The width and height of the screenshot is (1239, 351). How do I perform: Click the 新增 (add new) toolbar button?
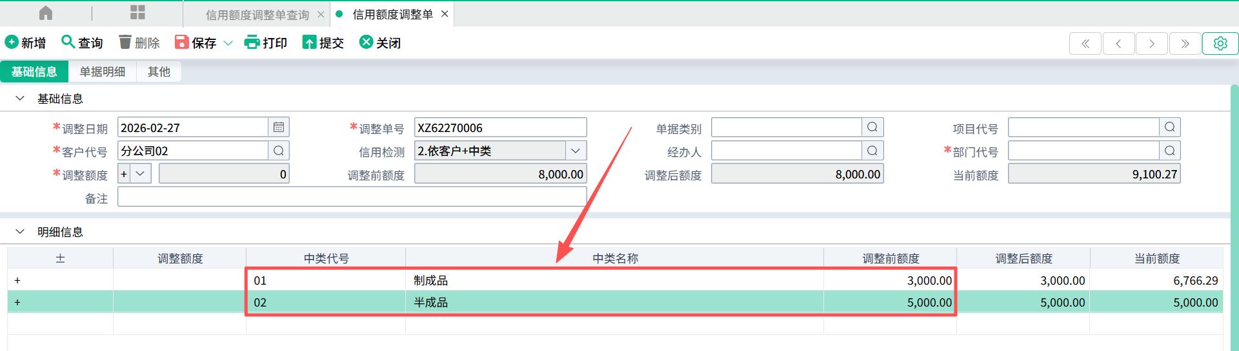(x=26, y=43)
